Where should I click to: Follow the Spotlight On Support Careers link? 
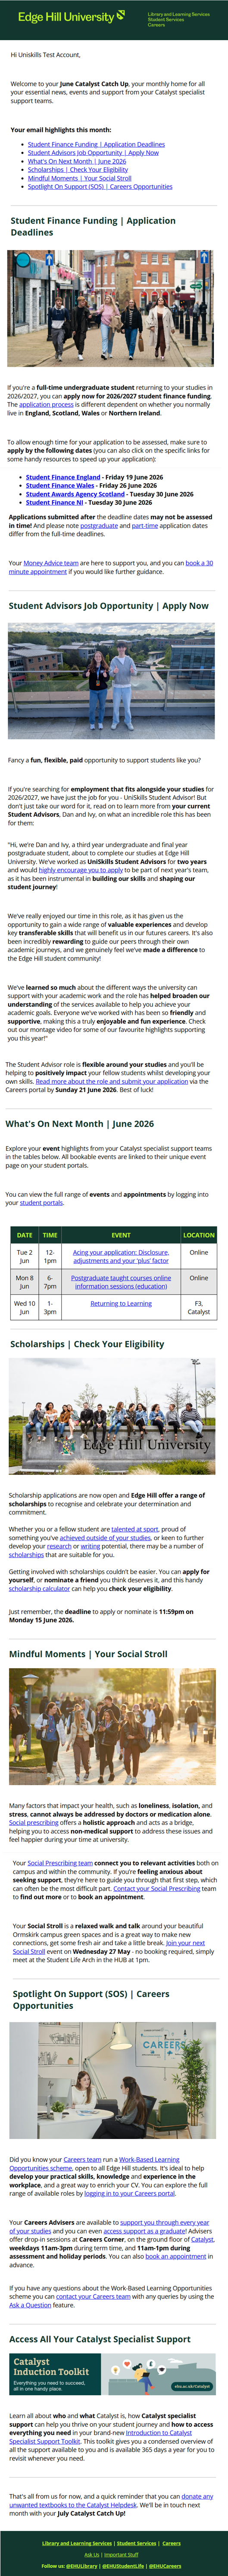pyautogui.click(x=100, y=186)
